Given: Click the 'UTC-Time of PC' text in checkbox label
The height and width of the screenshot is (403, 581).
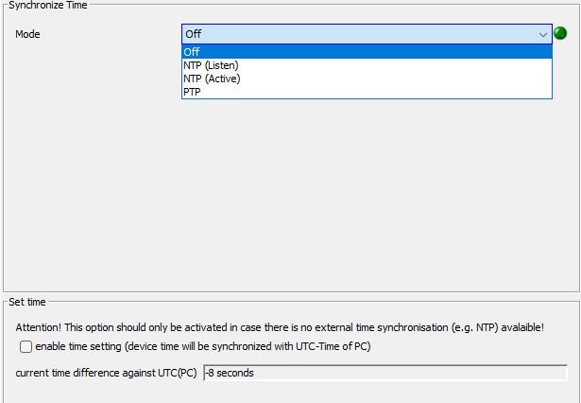Looking at the screenshot, I should point(333,347).
